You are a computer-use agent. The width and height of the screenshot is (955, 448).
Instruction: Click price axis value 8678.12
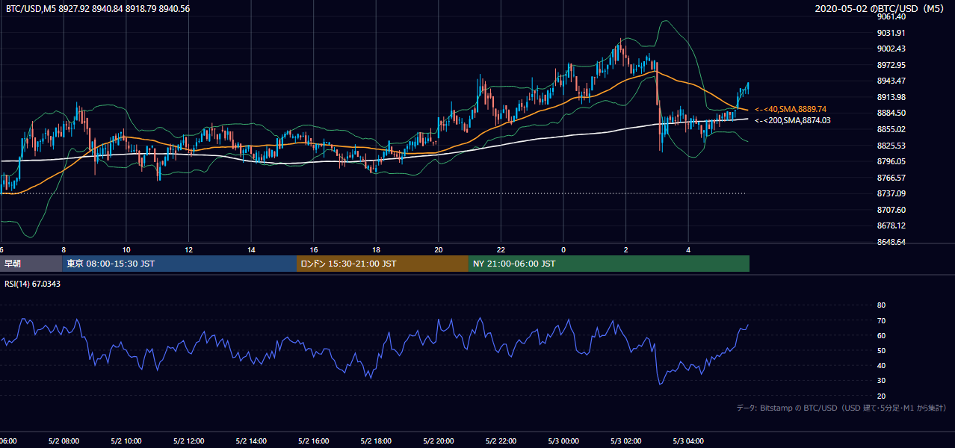[x=891, y=225]
